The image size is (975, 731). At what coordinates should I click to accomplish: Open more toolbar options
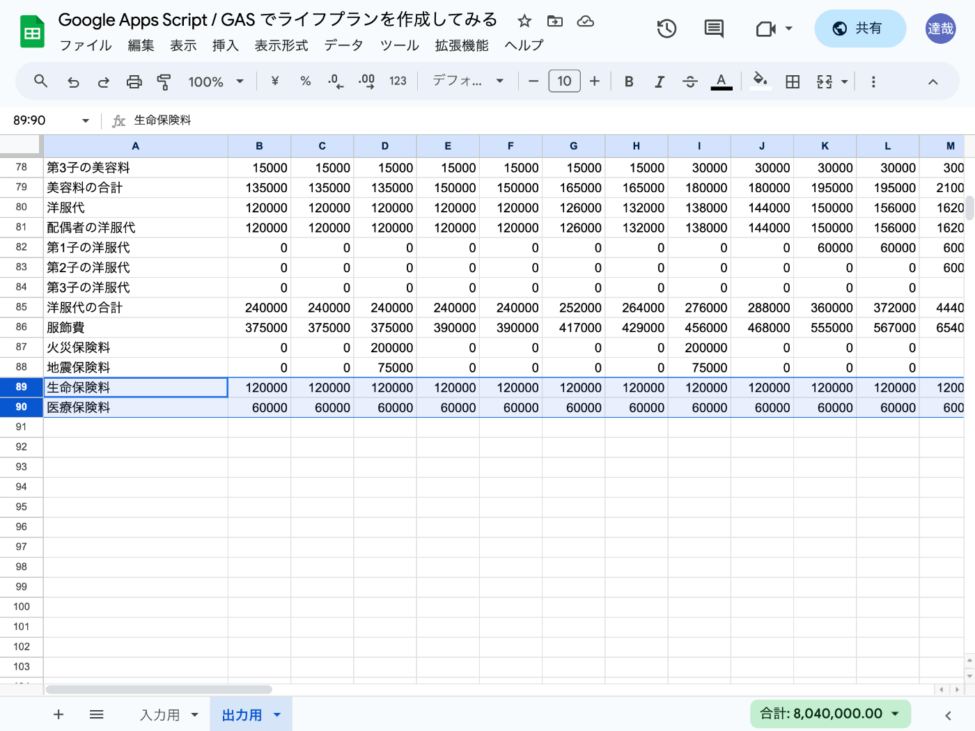click(x=873, y=81)
